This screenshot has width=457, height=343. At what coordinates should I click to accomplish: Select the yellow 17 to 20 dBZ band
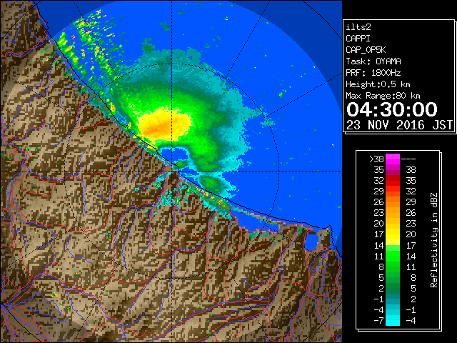click(x=393, y=234)
